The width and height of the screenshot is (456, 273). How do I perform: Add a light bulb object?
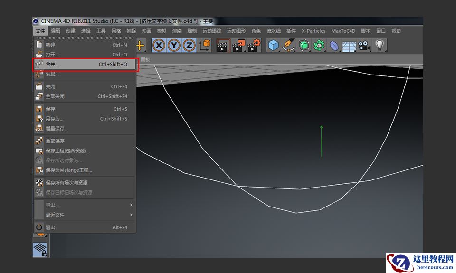coord(380,46)
